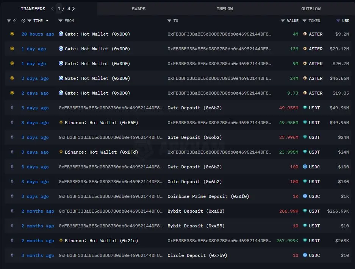355x269 pixels.
Task: Click BNB chain icon on 20 hours ago row
Action: point(12,34)
